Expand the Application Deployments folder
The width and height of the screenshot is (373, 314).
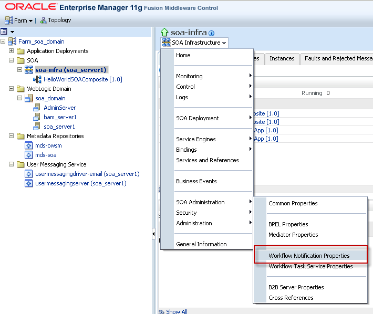pyautogui.click(x=12, y=51)
